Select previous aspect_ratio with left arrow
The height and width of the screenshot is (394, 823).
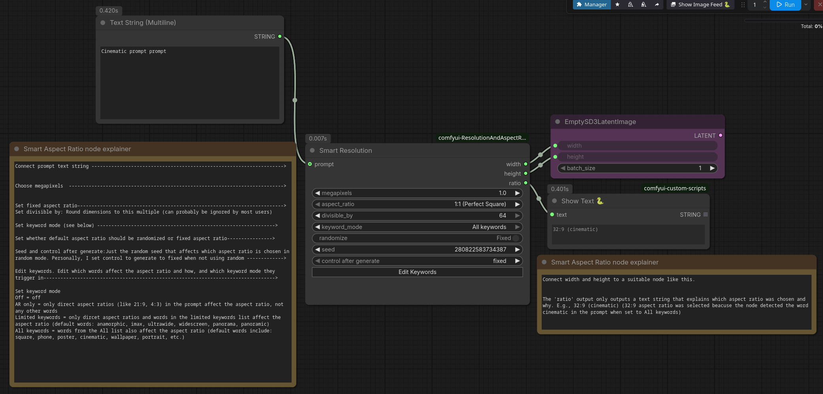pyautogui.click(x=317, y=204)
